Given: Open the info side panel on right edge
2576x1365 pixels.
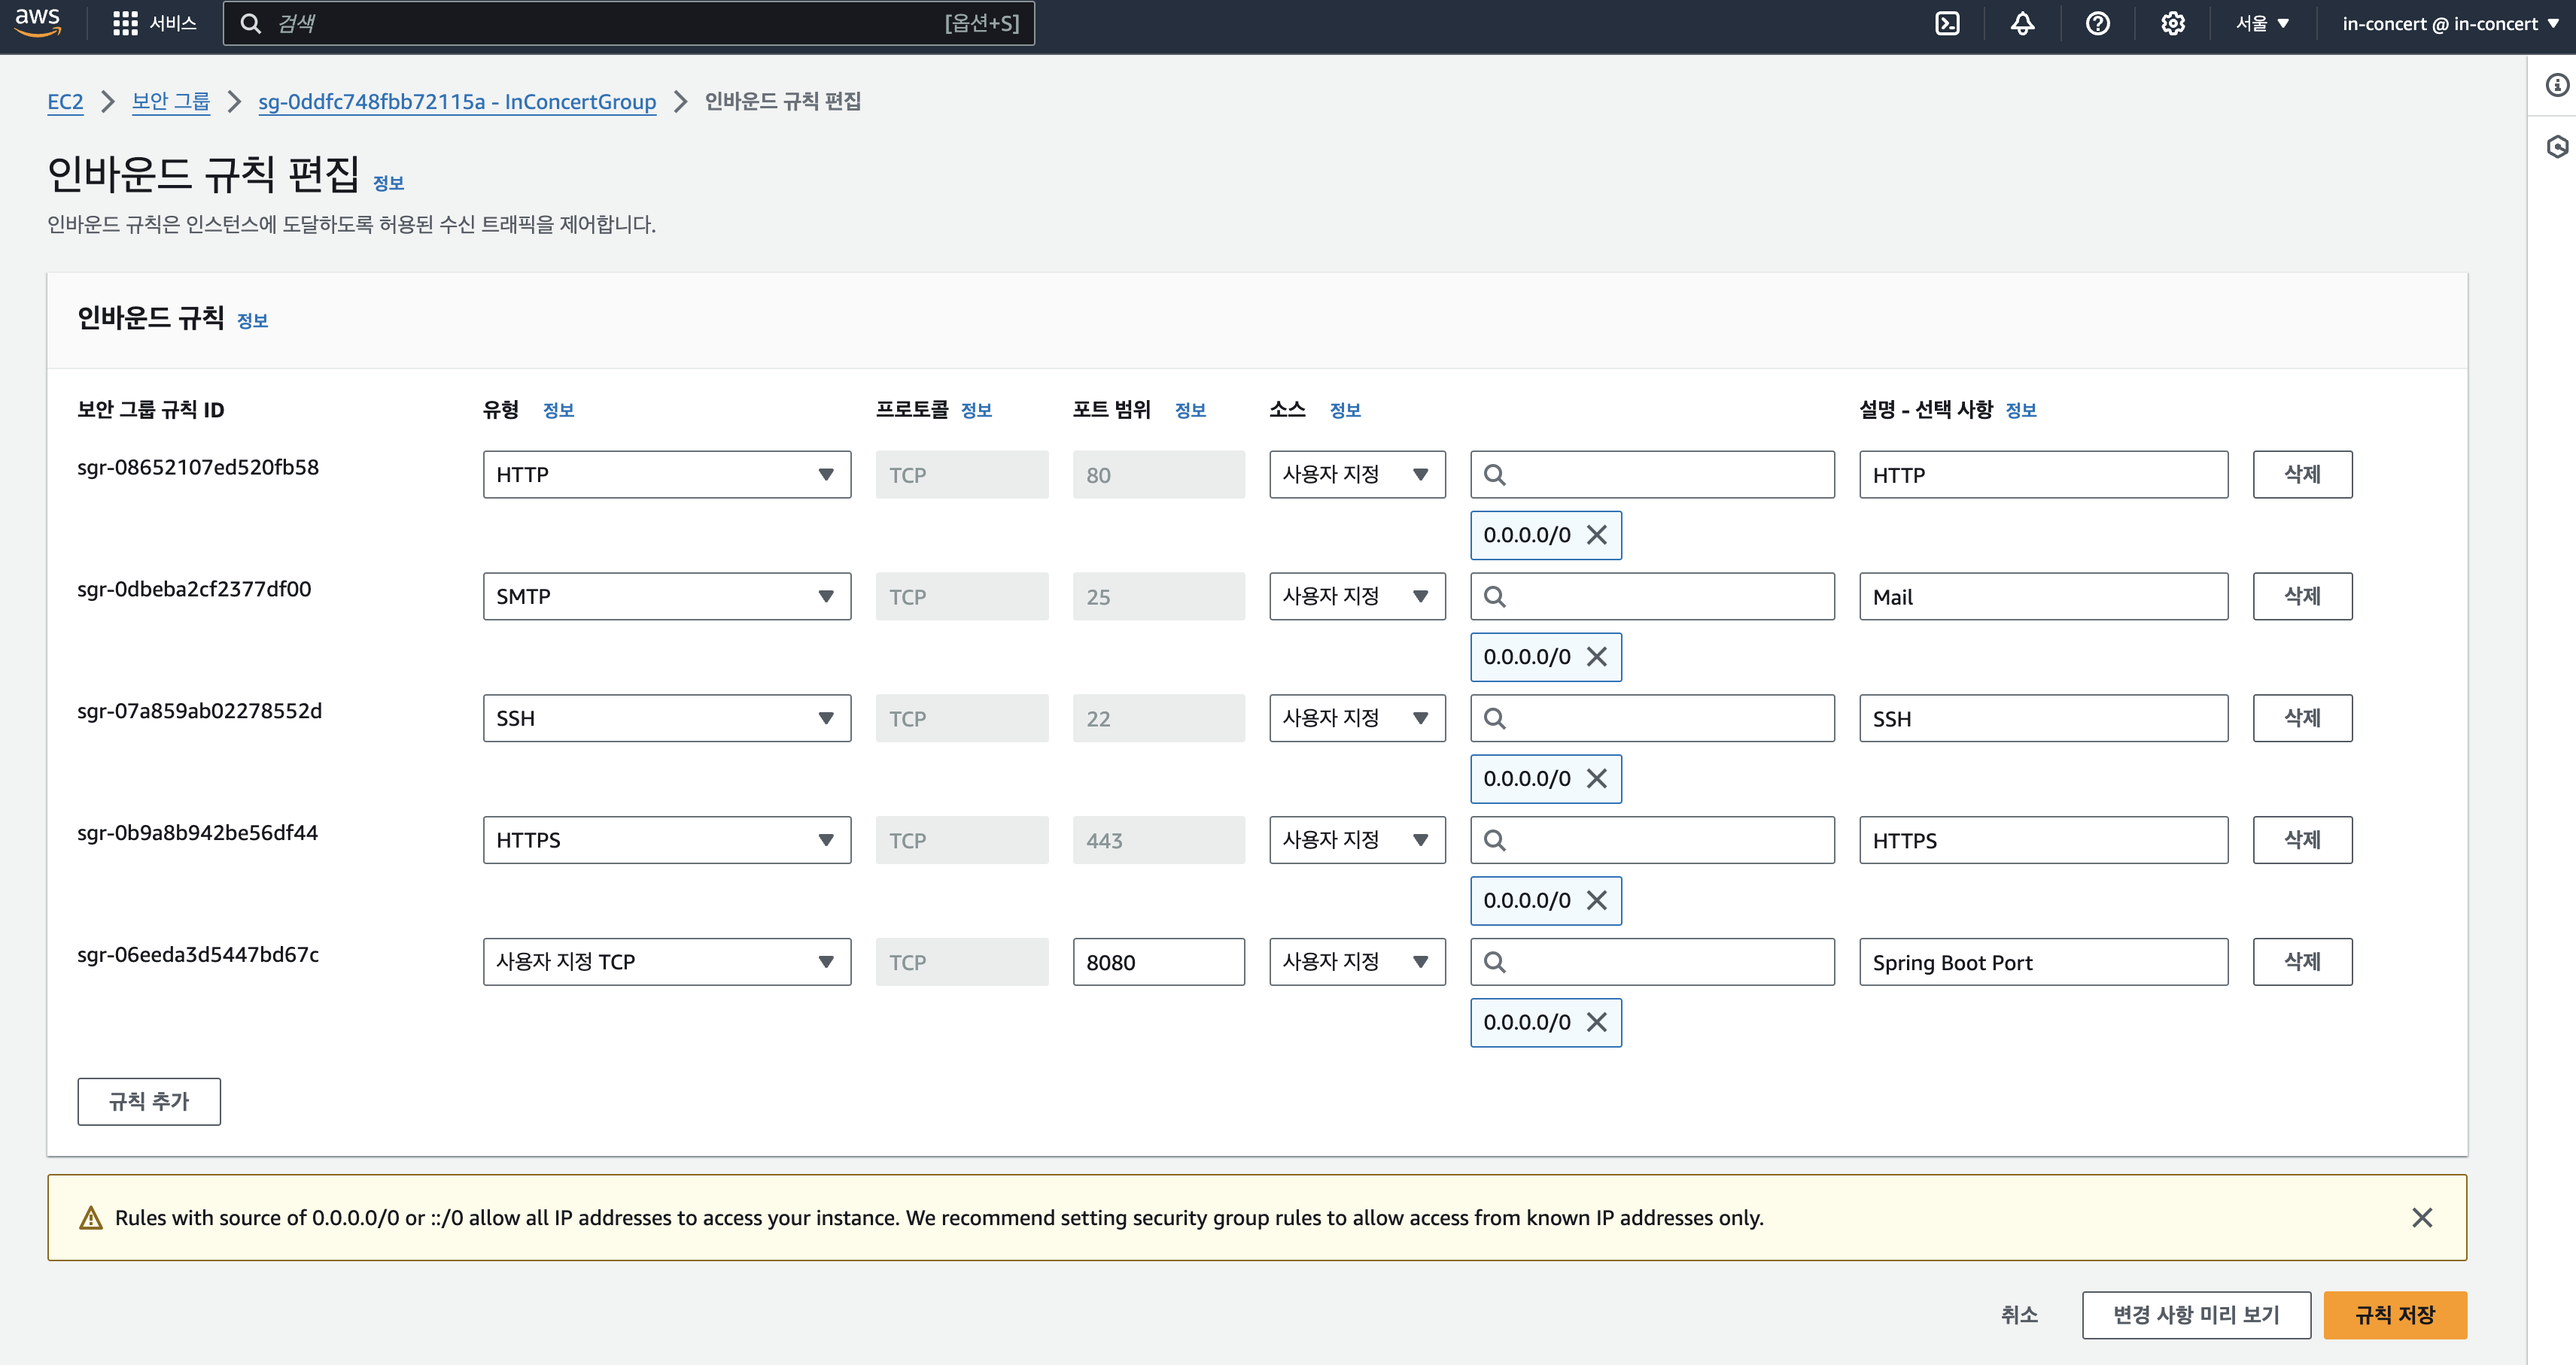Looking at the screenshot, I should pyautogui.click(x=2558, y=86).
